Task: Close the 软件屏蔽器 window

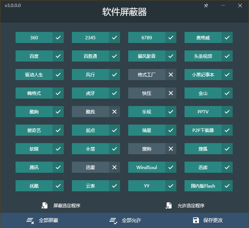Action: click(x=240, y=6)
